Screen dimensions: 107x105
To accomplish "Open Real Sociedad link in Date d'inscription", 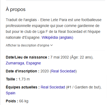I will click(63, 71).
